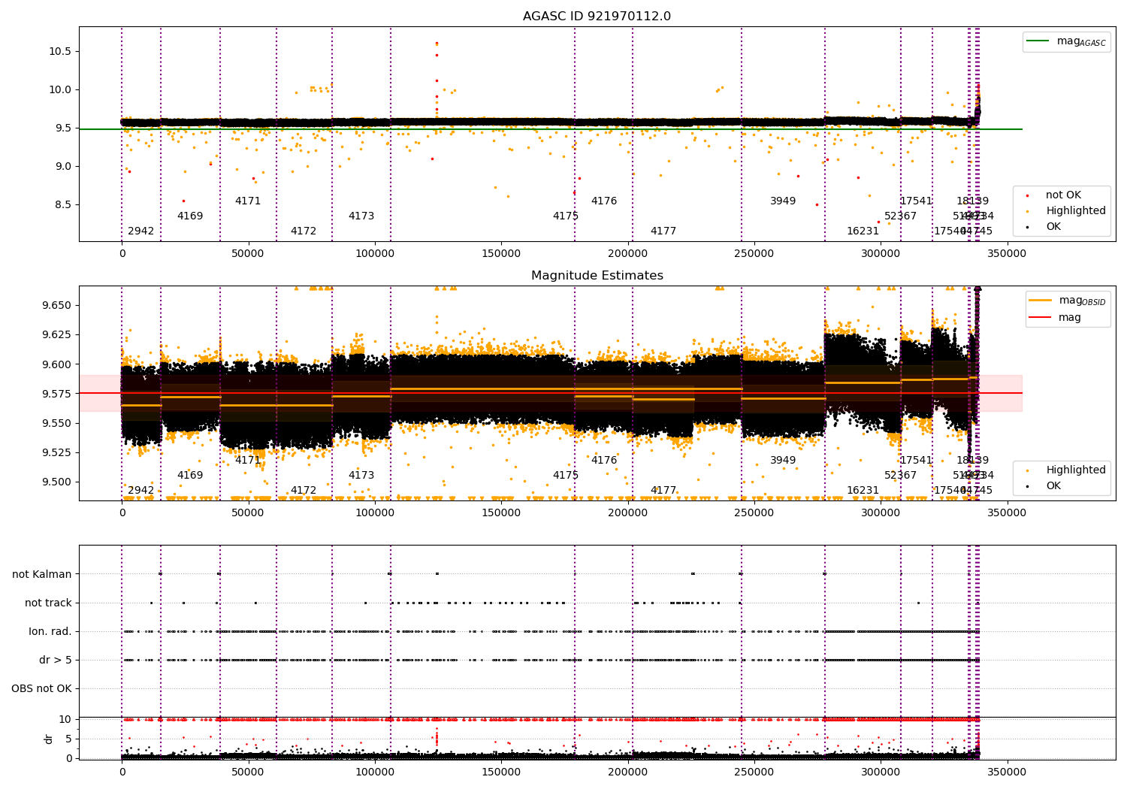
Task: Click obsid label 16231 in the middle panel
Action: pos(863,491)
